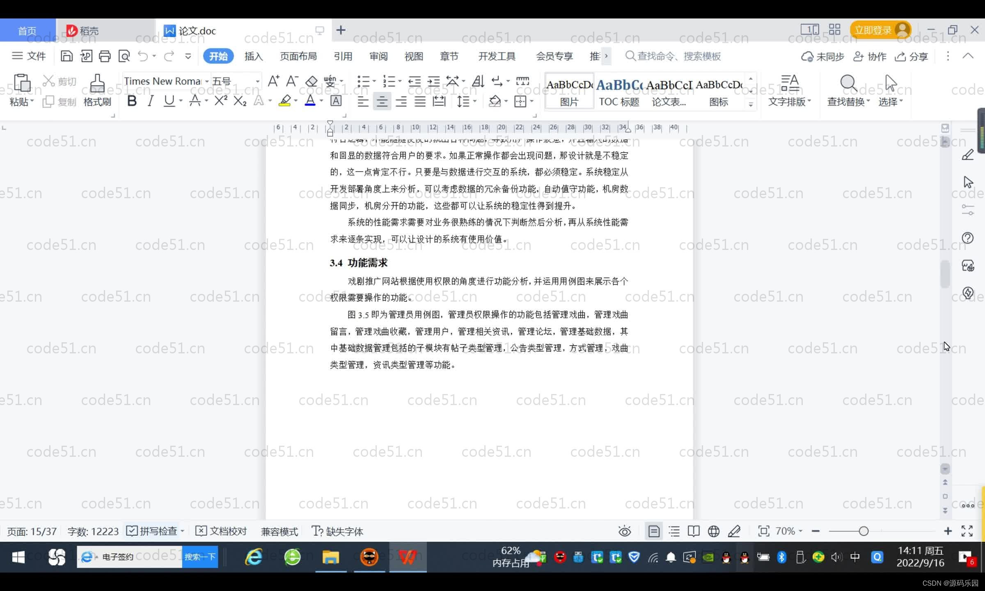Click the Increase Font Size icon
Image resolution: width=985 pixels, height=591 pixels.
273,81
